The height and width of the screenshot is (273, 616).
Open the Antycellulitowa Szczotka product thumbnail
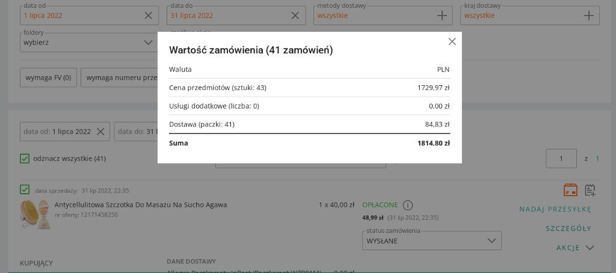[34, 214]
